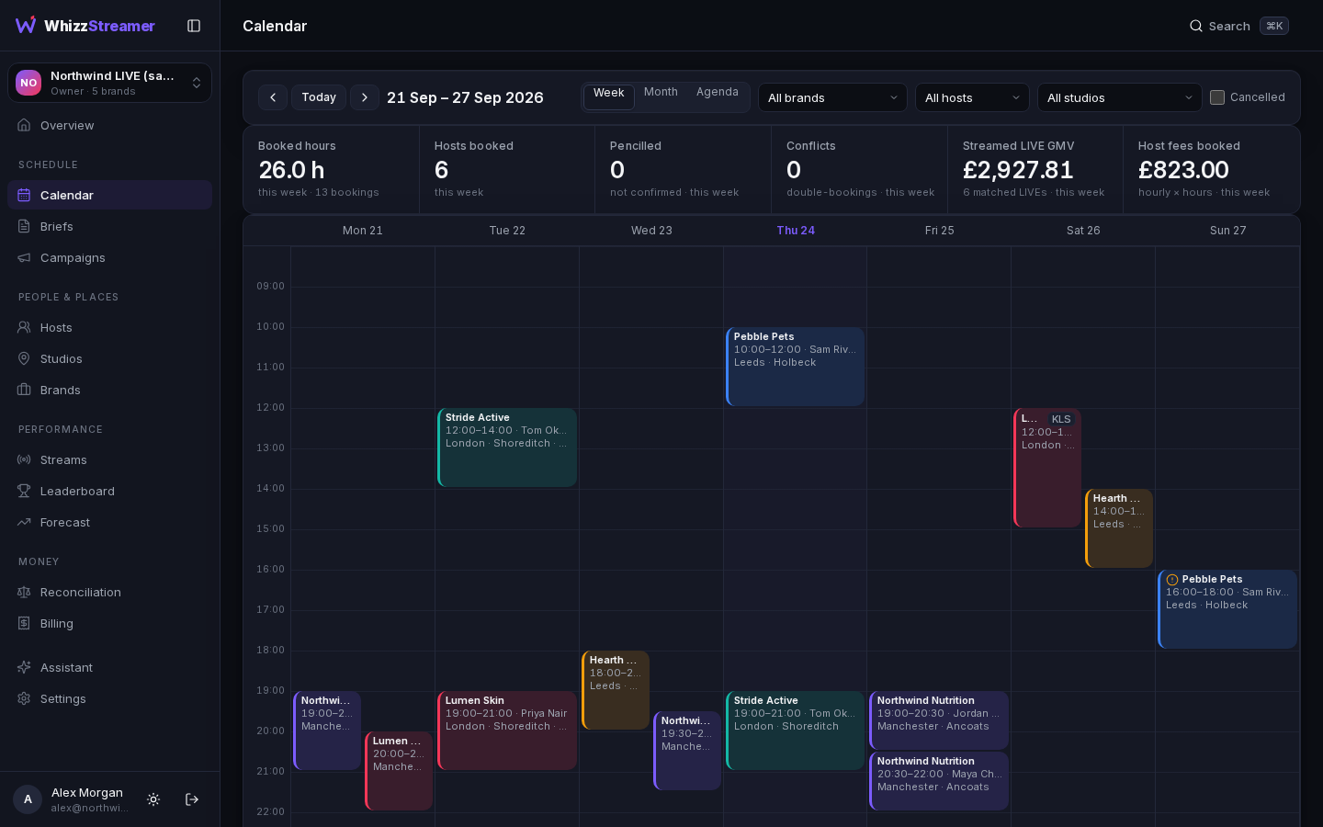Viewport: 1323px width, 827px height.
Task: Click the Overview home icon
Action: coord(24,125)
